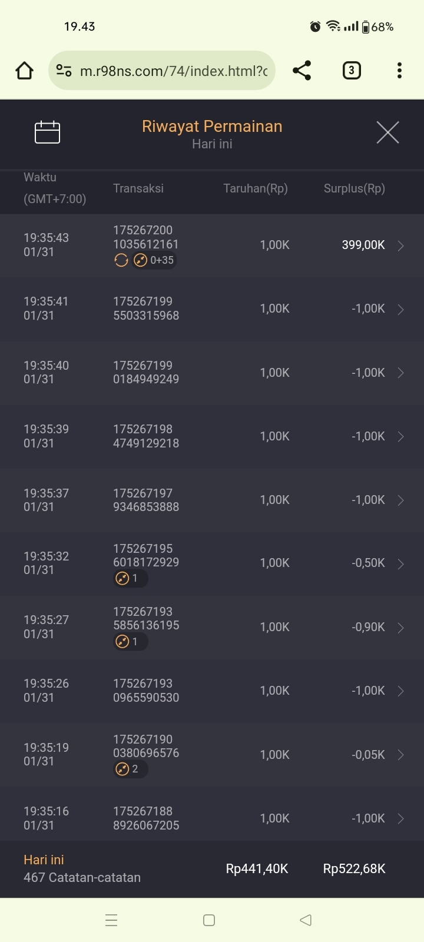Expand details for the 399,00K surplus row
Image resolution: width=424 pixels, height=942 pixels.
(x=400, y=246)
